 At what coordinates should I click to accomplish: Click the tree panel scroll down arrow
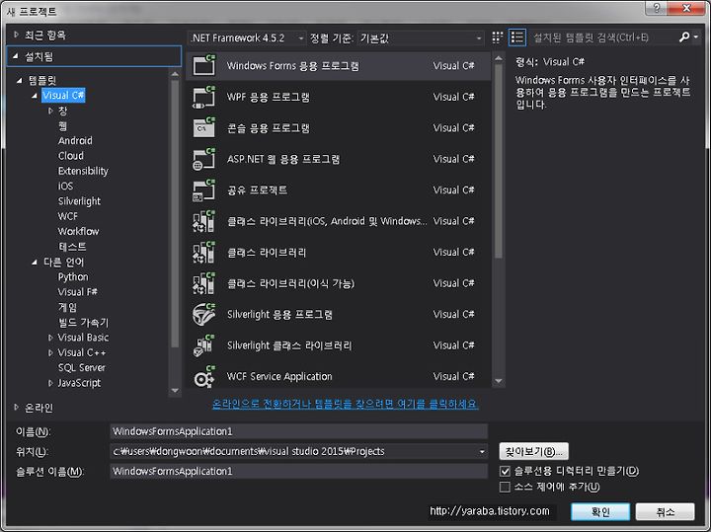point(175,391)
